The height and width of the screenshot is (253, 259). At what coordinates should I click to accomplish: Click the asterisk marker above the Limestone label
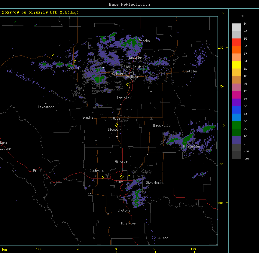tap(46, 104)
